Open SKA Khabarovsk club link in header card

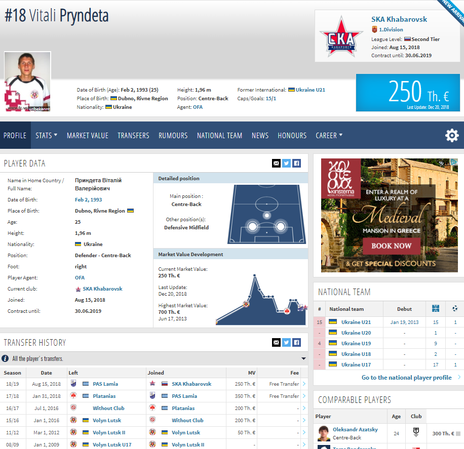(x=399, y=19)
